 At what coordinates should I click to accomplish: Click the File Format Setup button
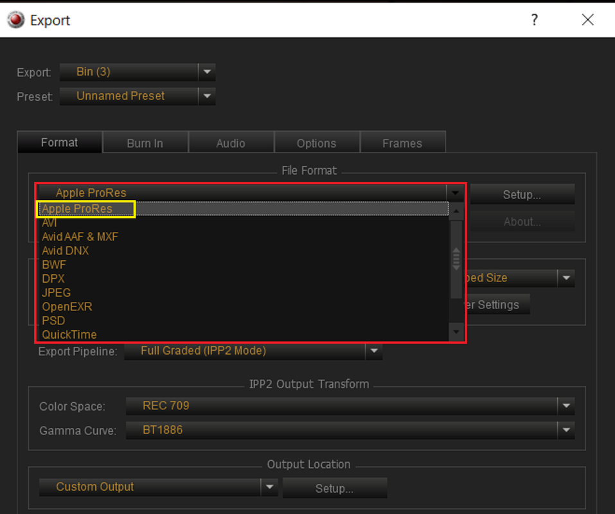click(x=522, y=195)
